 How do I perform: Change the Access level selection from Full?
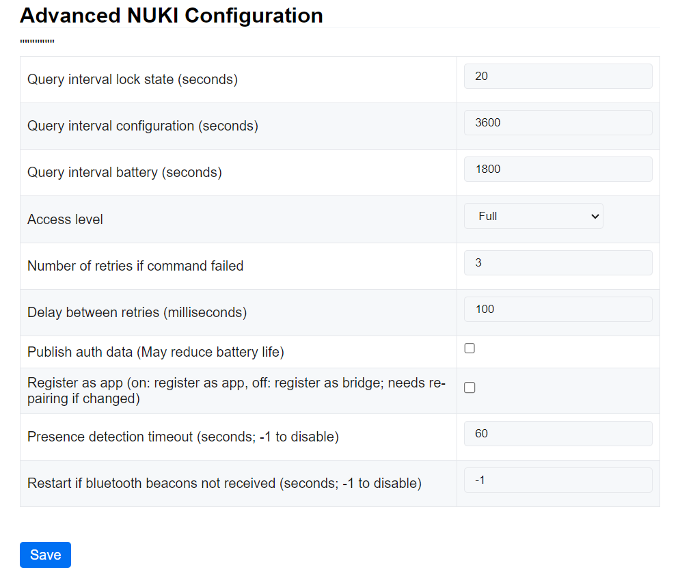(533, 216)
